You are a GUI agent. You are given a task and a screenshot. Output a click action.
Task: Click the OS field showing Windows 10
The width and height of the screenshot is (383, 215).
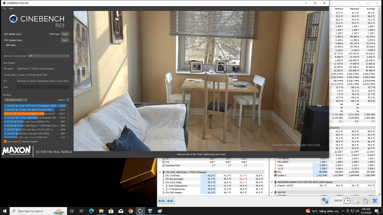tap(43, 81)
